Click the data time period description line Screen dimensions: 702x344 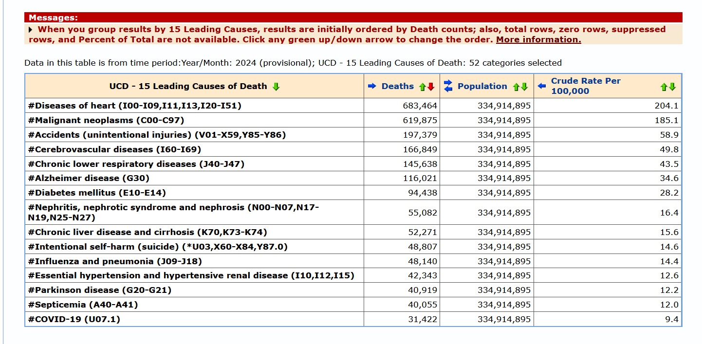coord(293,63)
